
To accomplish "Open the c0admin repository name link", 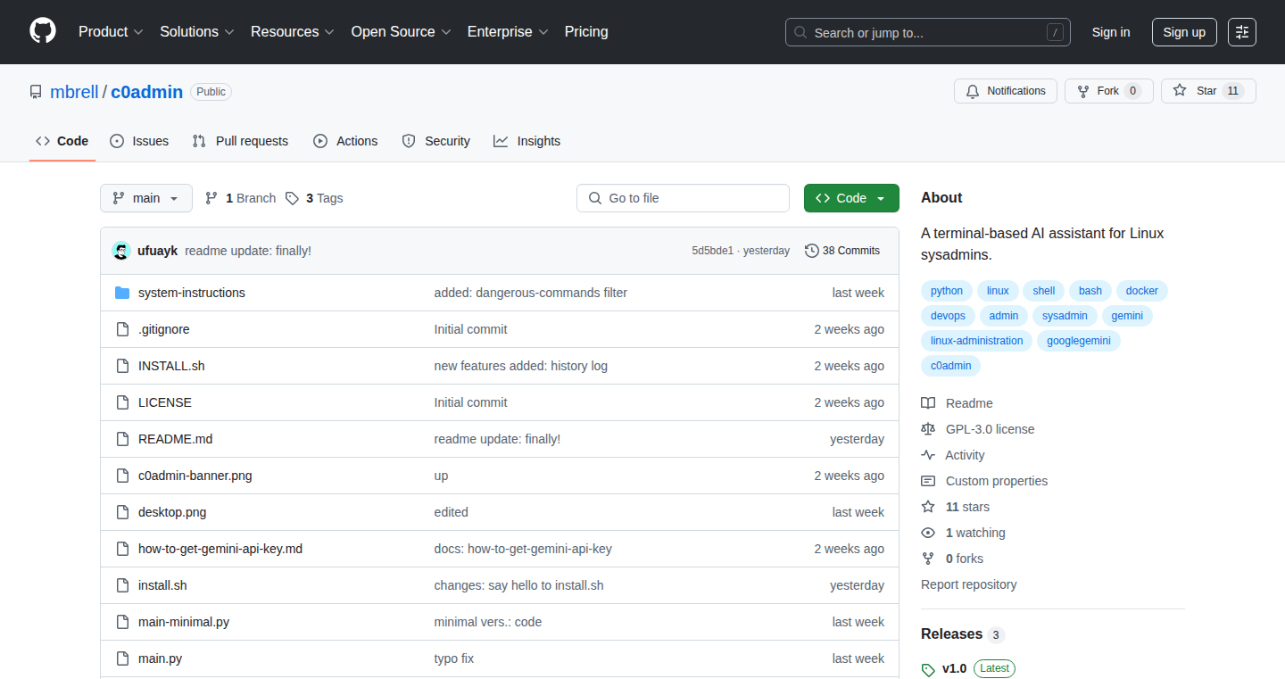I will [147, 92].
